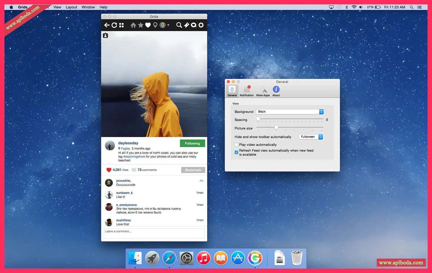Expand the Fullscreen toolbar hiding dropdown

click(311, 137)
